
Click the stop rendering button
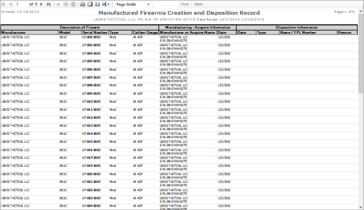66,4
